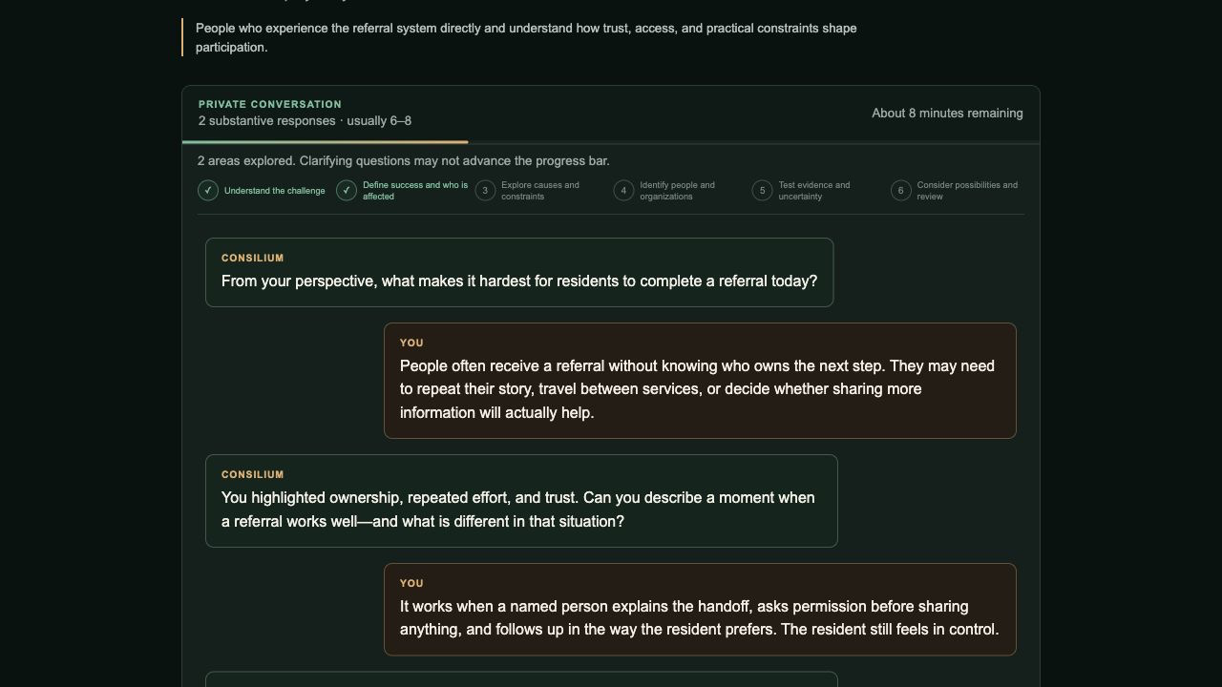Select the Consilium message on ownership and trust
Image resolution: width=1222 pixels, height=687 pixels.
tap(521, 501)
